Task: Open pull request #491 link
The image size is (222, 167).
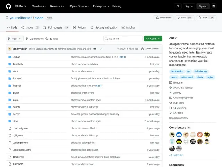Action: click(122, 57)
